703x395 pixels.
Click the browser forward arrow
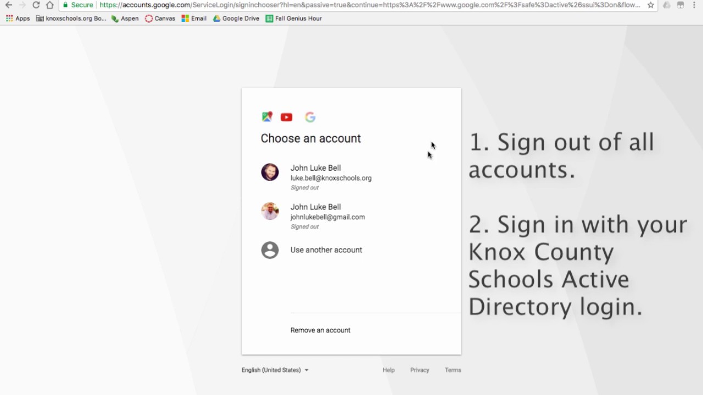click(22, 5)
